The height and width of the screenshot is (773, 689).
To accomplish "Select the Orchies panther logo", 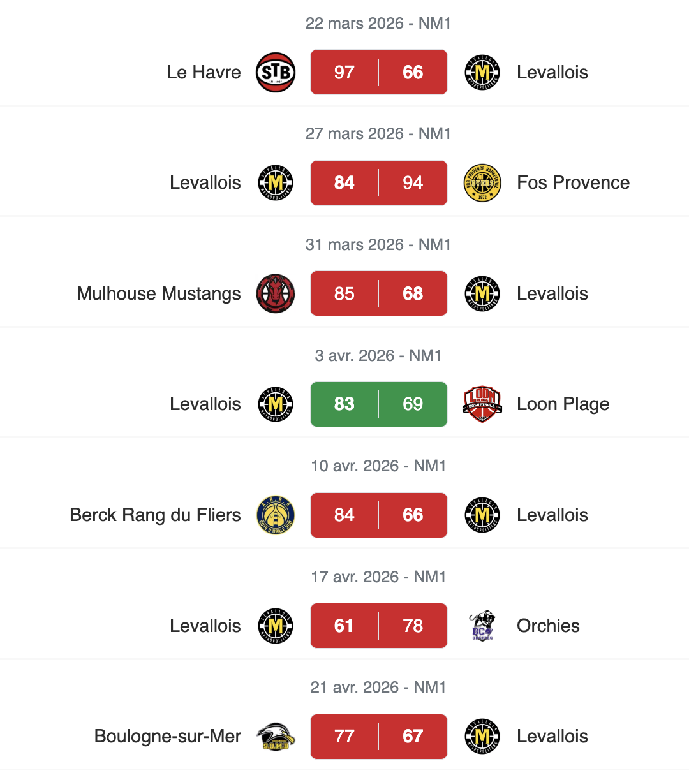I will (482, 626).
